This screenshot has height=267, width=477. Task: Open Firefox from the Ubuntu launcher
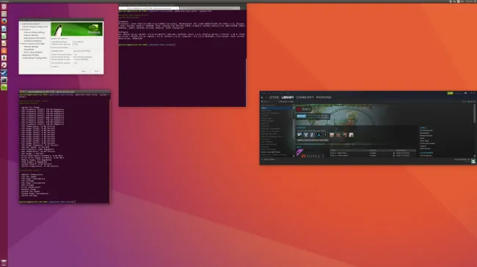click(4, 21)
